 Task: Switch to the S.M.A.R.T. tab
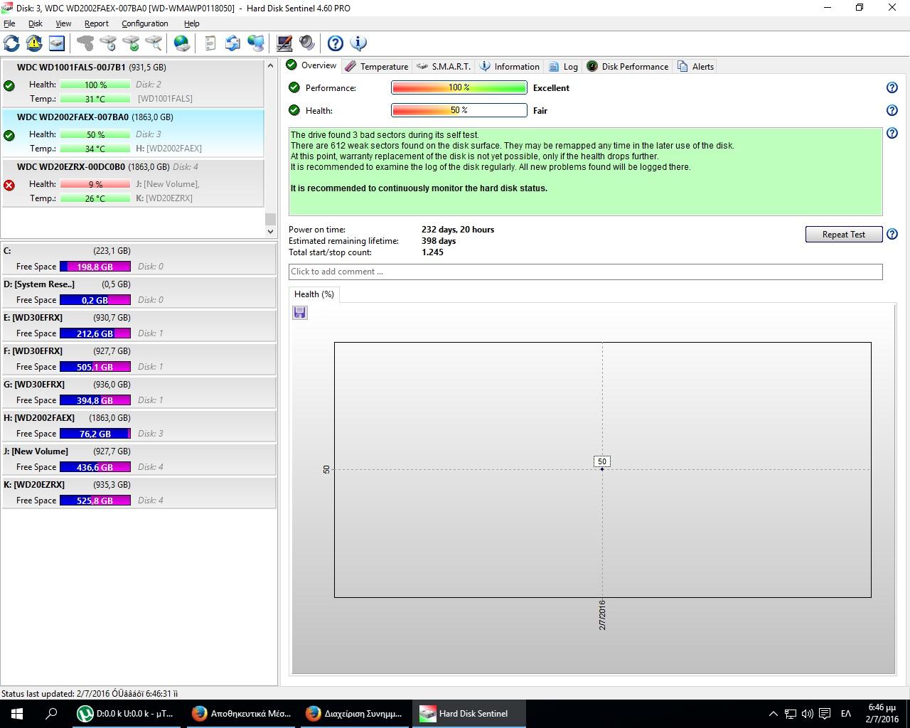444,66
